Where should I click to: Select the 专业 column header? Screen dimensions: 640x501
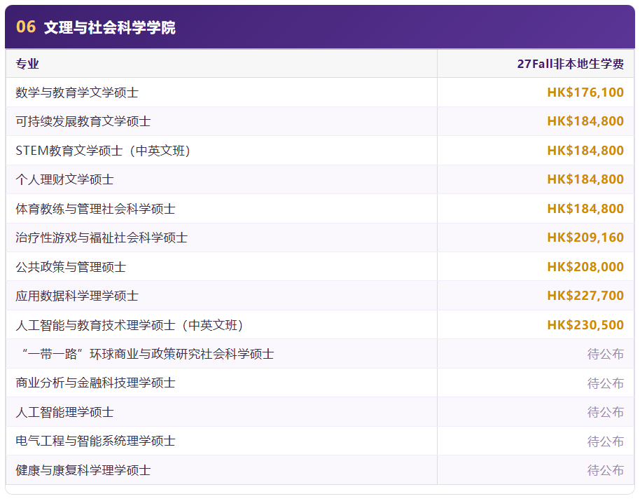27,64
